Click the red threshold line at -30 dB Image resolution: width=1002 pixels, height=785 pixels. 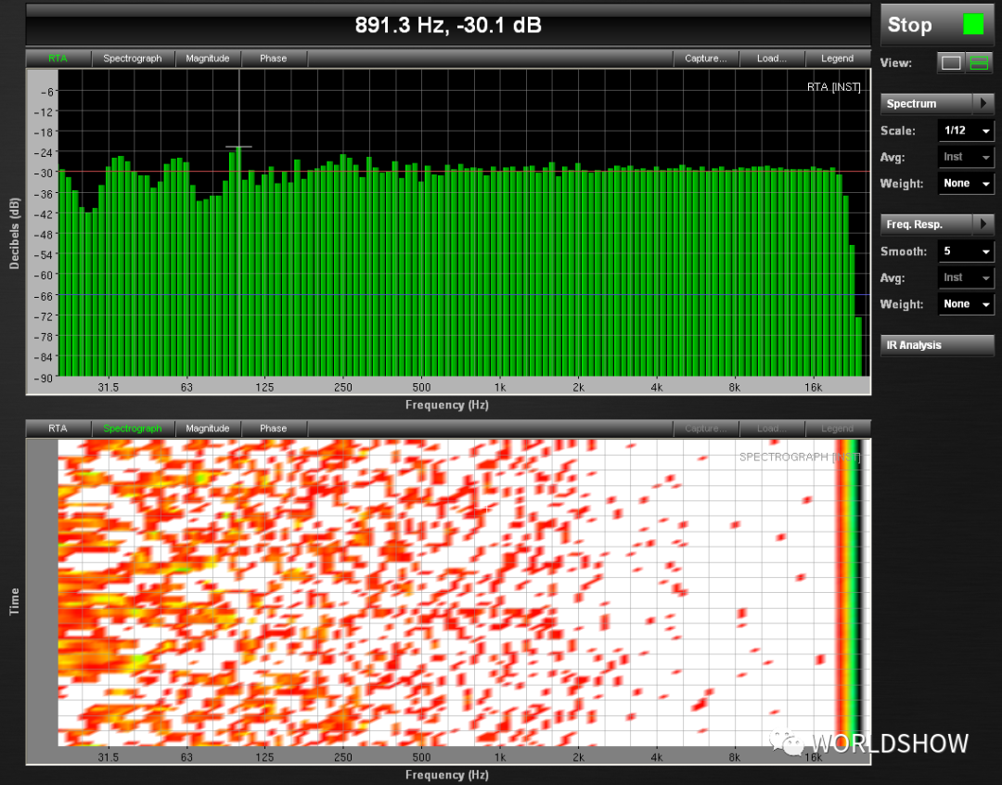pos(464,172)
